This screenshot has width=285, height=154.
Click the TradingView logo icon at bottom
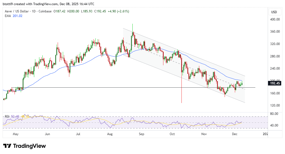(x=7, y=146)
